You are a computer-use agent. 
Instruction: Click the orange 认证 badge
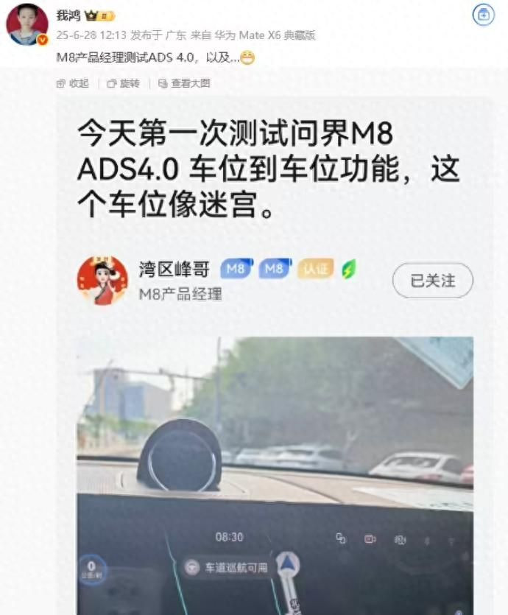click(316, 269)
